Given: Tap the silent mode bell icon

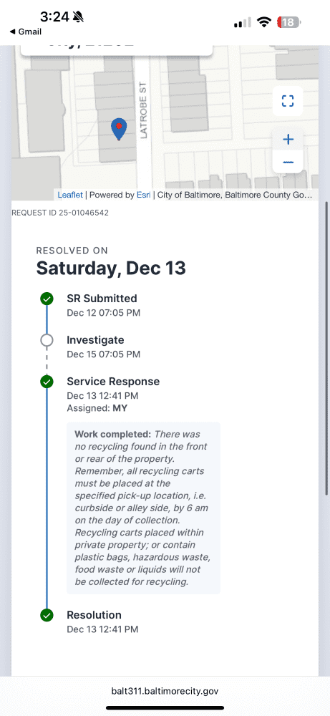Looking at the screenshot, I should click(x=79, y=17).
